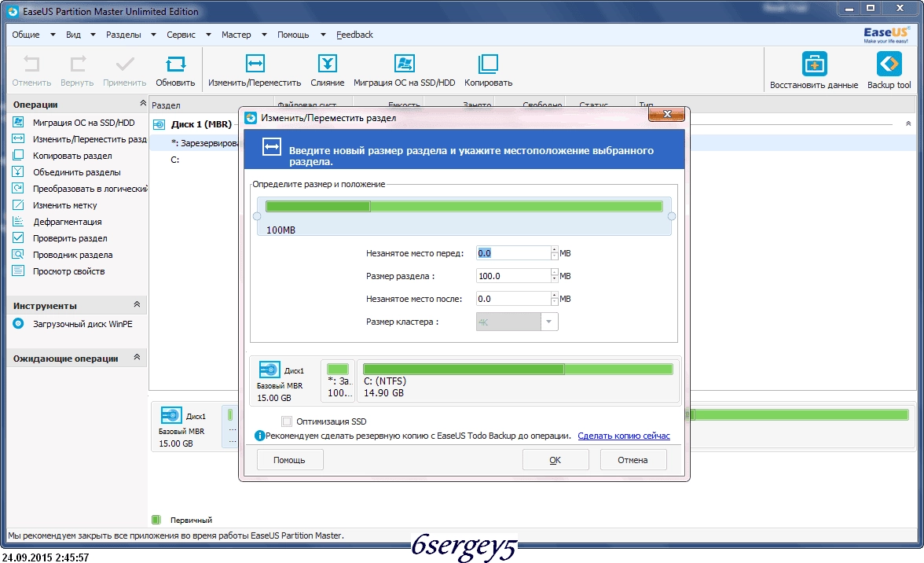This screenshot has height=563, width=924.
Task: Focus the Незанятое место после field
Action: coord(512,299)
